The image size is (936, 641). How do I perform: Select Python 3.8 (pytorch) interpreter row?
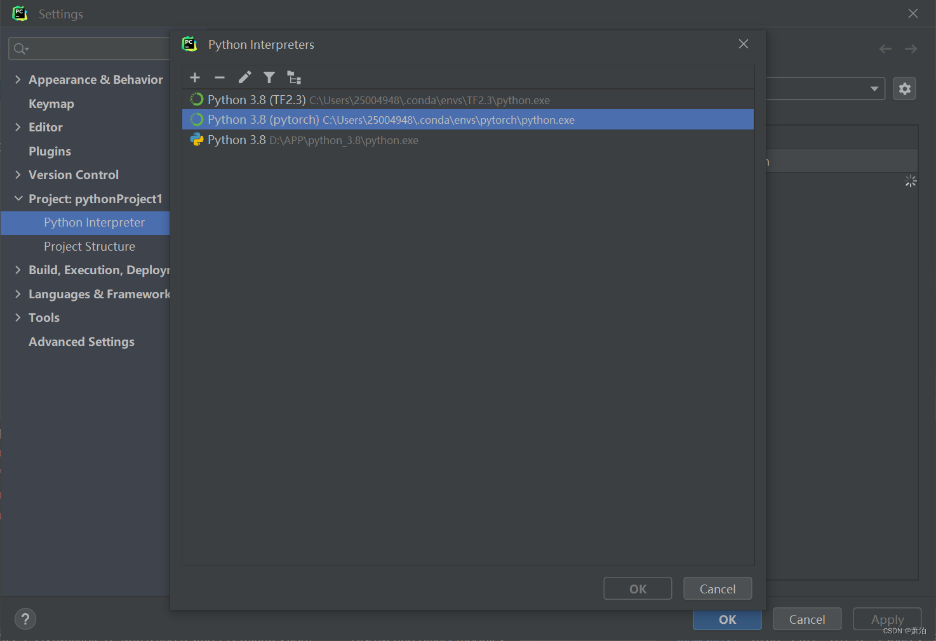pyautogui.click(x=468, y=119)
